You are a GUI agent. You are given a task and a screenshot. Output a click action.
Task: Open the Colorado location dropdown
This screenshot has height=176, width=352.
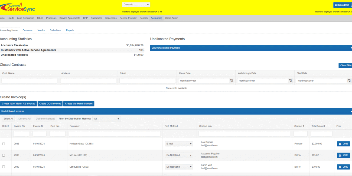coord(136,5)
